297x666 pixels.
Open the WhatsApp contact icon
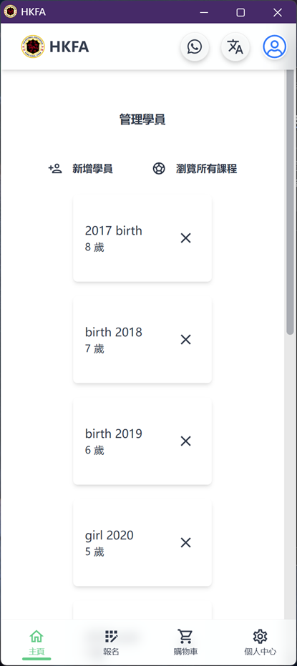click(x=195, y=46)
